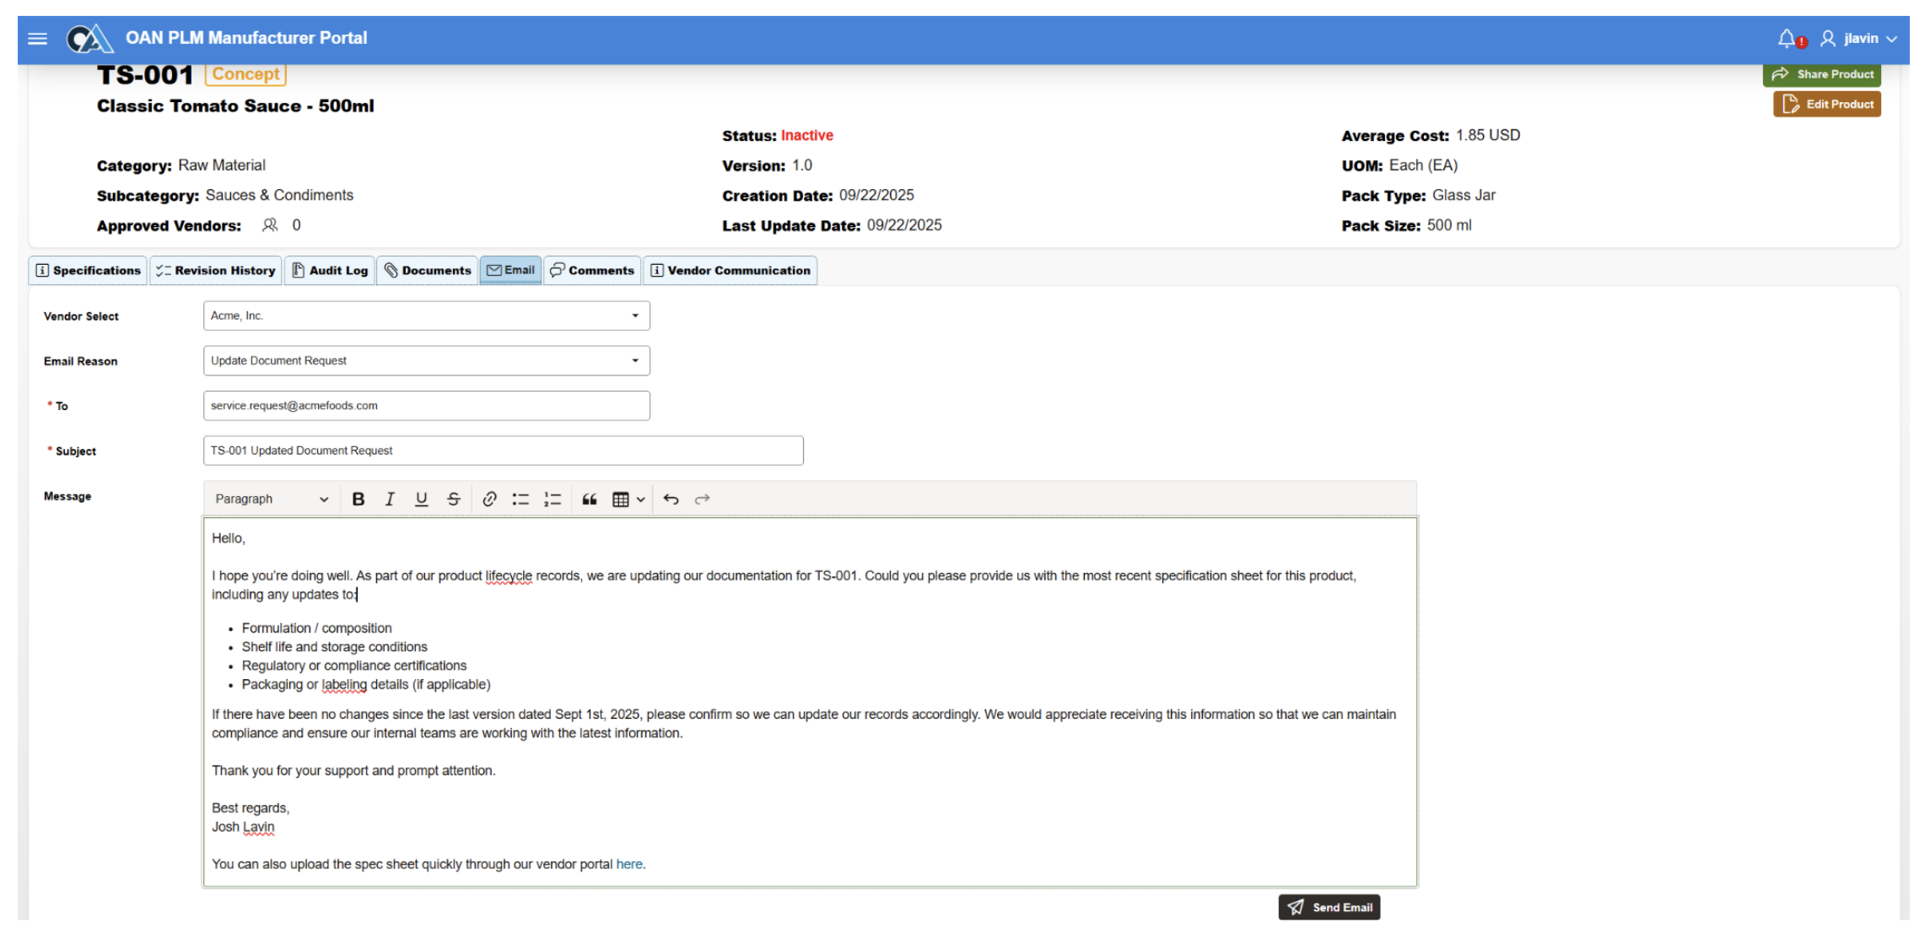Click into the Subject input field

coord(503,451)
